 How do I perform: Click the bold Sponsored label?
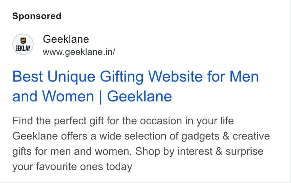point(37,16)
